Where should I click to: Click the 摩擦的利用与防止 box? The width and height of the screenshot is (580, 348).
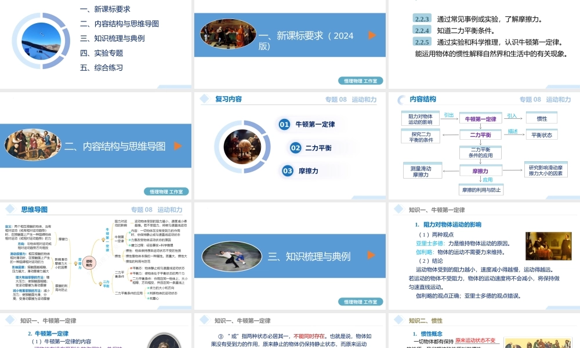click(481, 190)
